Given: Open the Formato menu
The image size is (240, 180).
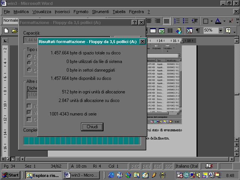Looking at the screenshot, I should 81,12.
